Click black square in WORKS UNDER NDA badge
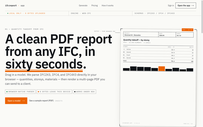 tap(75, 92)
